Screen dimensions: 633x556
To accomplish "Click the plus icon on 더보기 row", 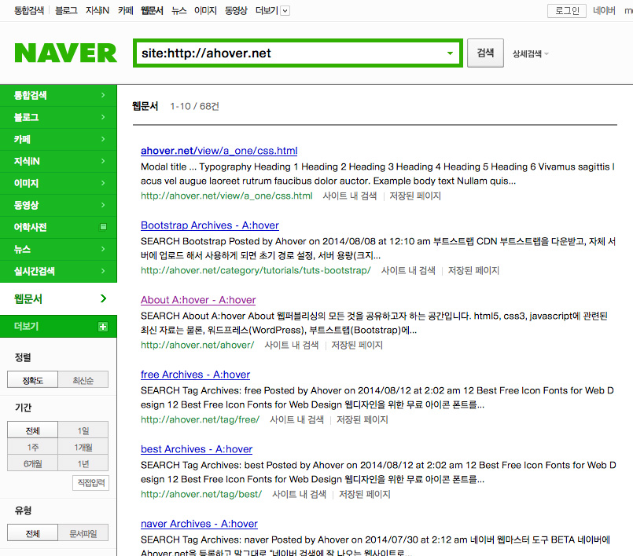I will (x=103, y=327).
